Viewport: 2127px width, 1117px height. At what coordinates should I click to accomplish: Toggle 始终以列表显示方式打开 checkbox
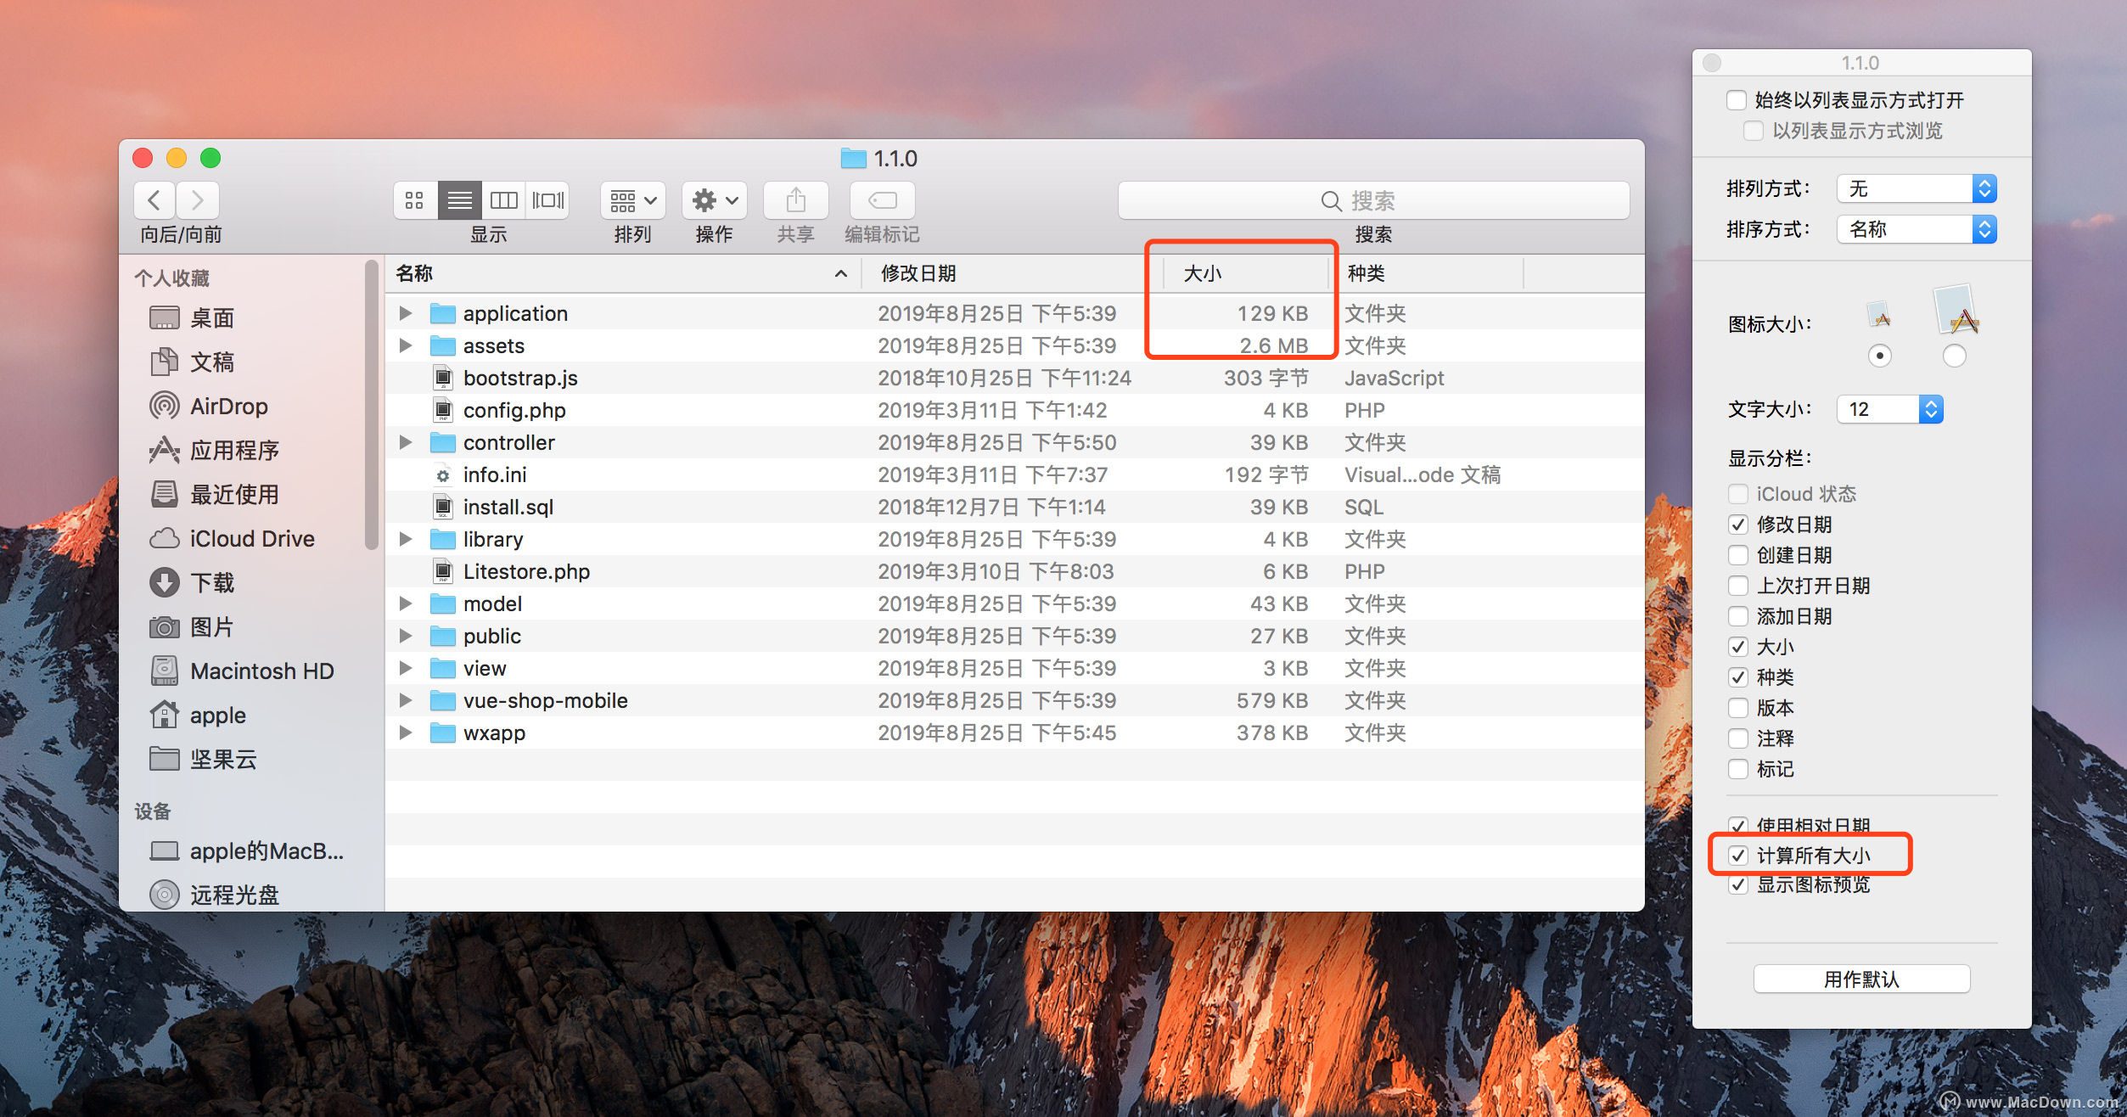tap(1737, 101)
